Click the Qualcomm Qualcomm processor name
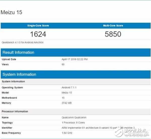 pos(74,118)
